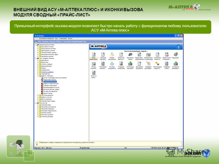
Task: Select Сводный прайс-лист tree item
Action: pos(50,82)
